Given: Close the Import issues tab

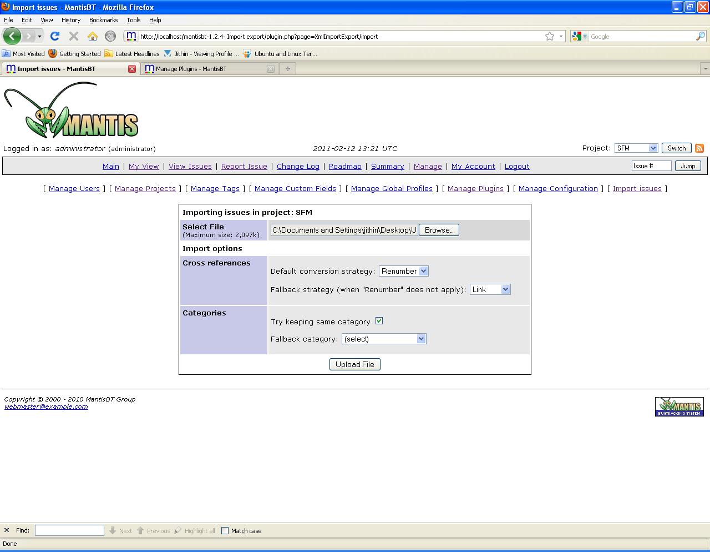Looking at the screenshot, I should pos(132,69).
